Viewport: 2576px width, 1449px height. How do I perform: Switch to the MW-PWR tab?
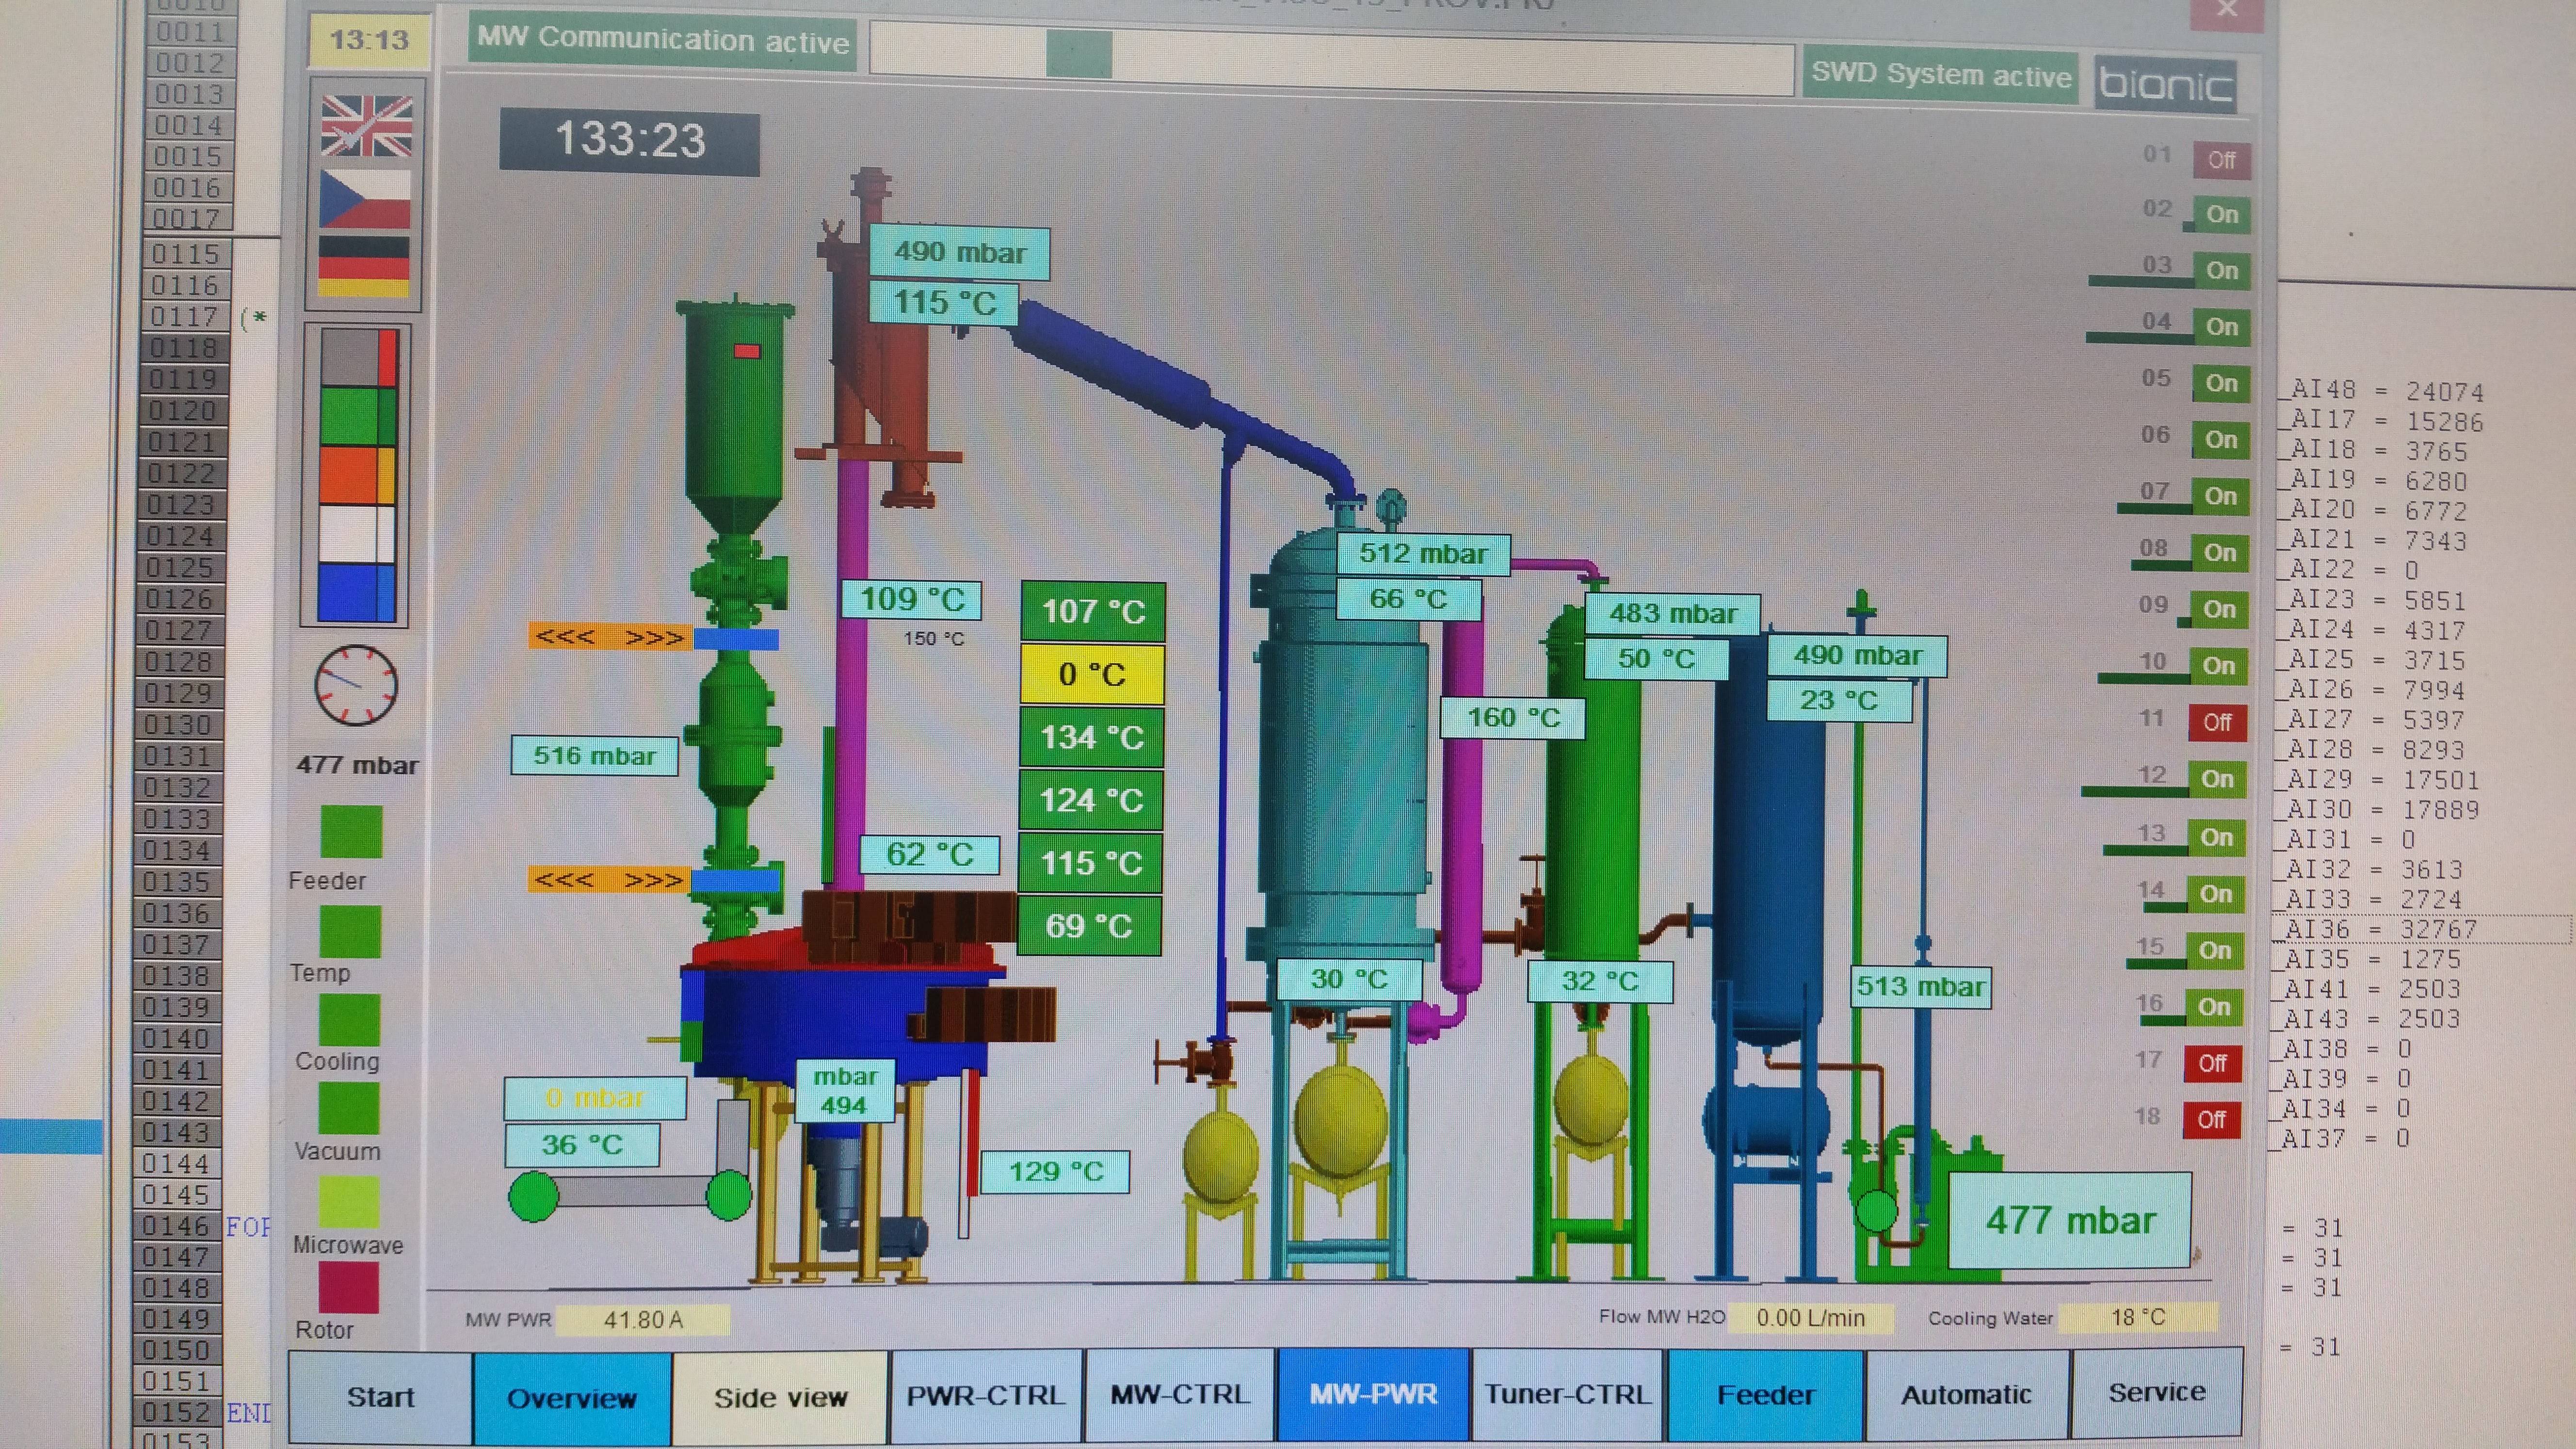(1373, 1395)
